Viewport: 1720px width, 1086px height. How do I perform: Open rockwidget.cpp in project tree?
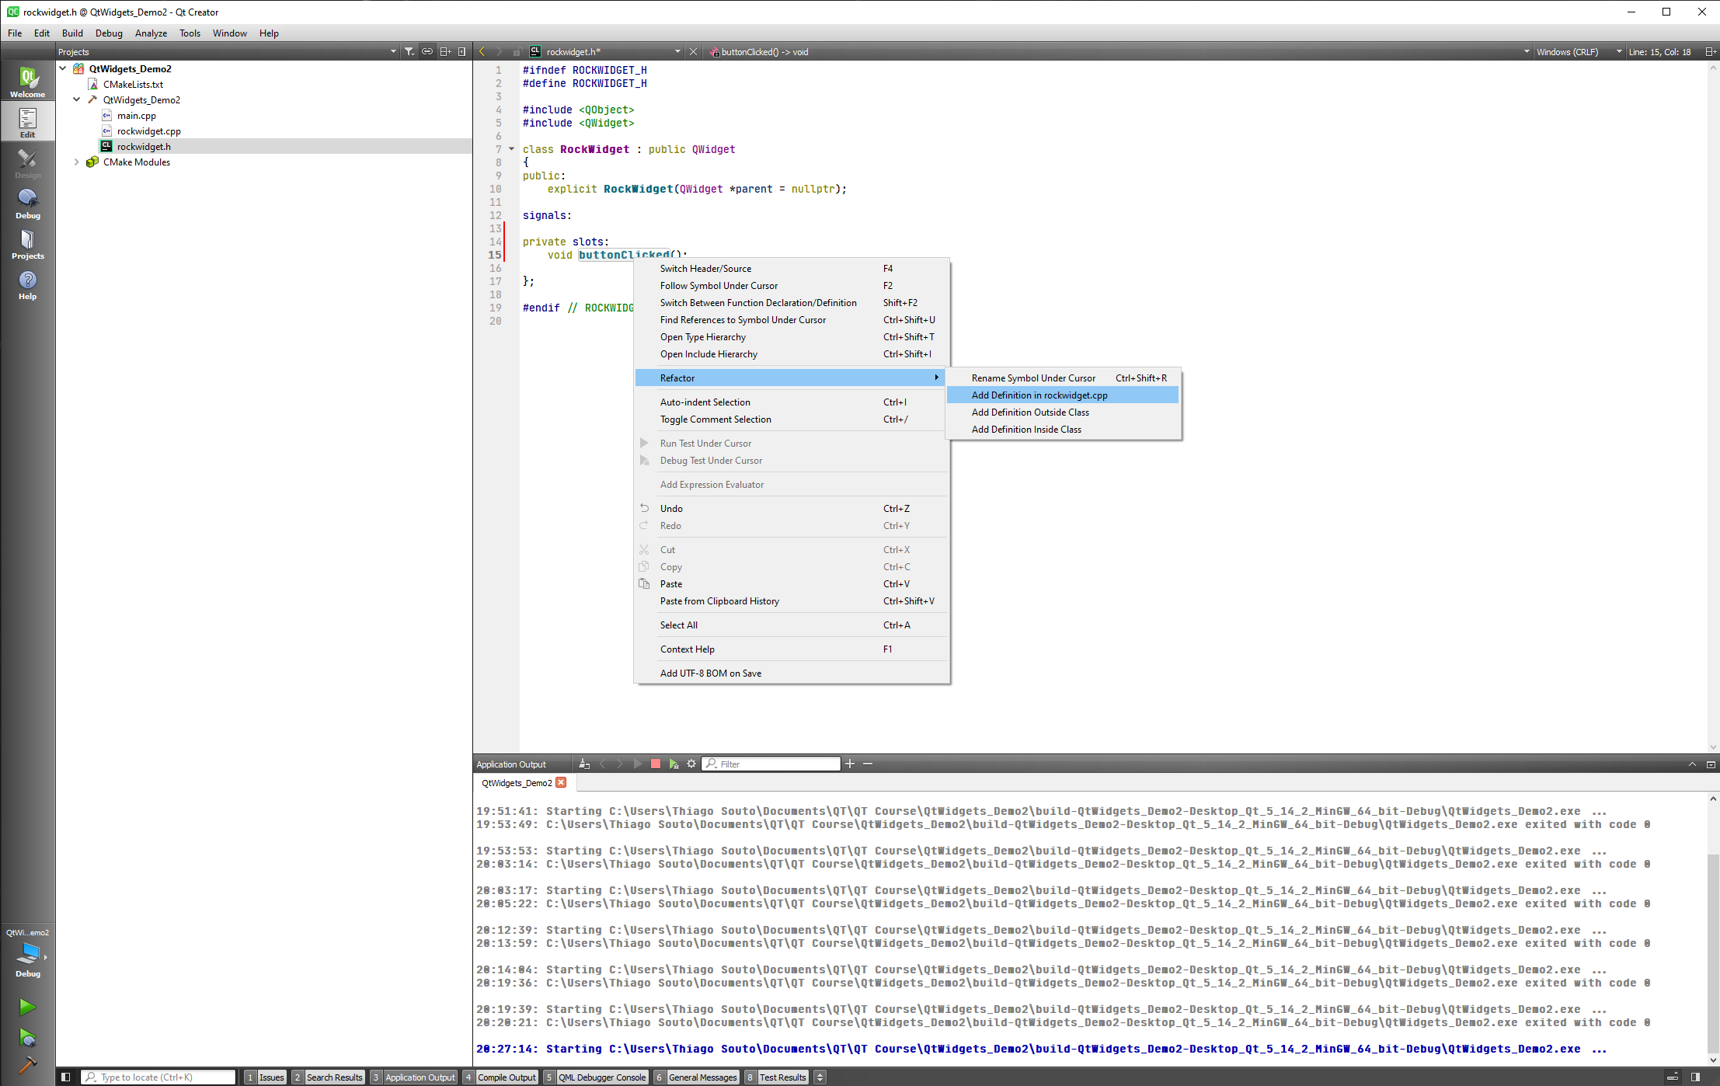(x=148, y=131)
